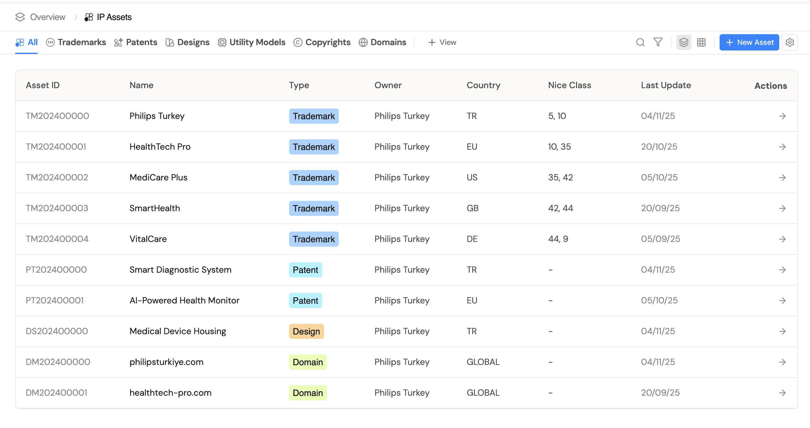
Task: Open the filter funnel icon
Action: pos(658,42)
